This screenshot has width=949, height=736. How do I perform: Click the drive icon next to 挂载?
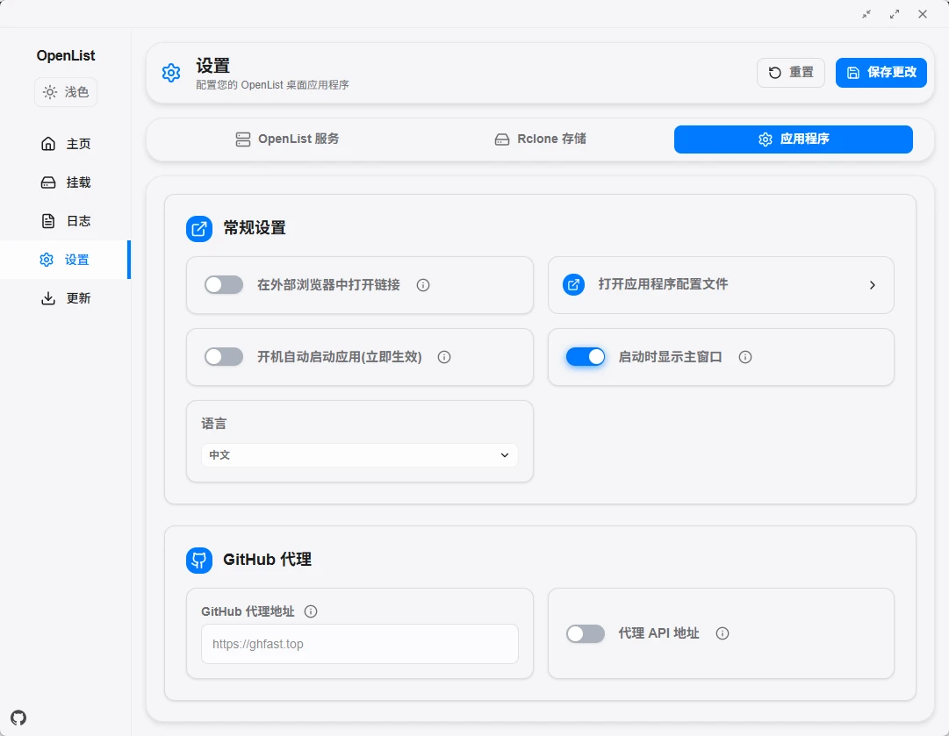[48, 182]
